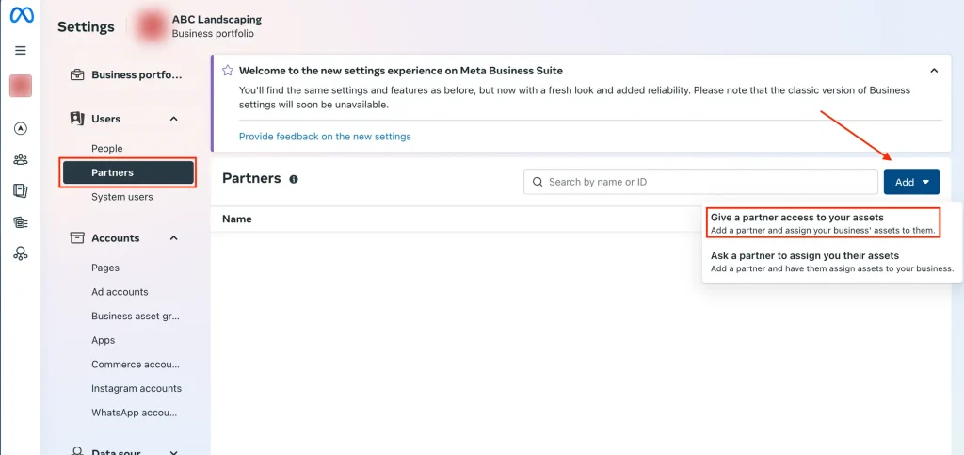Focus the Search by name or ID field
The height and width of the screenshot is (455, 964).
tap(700, 182)
